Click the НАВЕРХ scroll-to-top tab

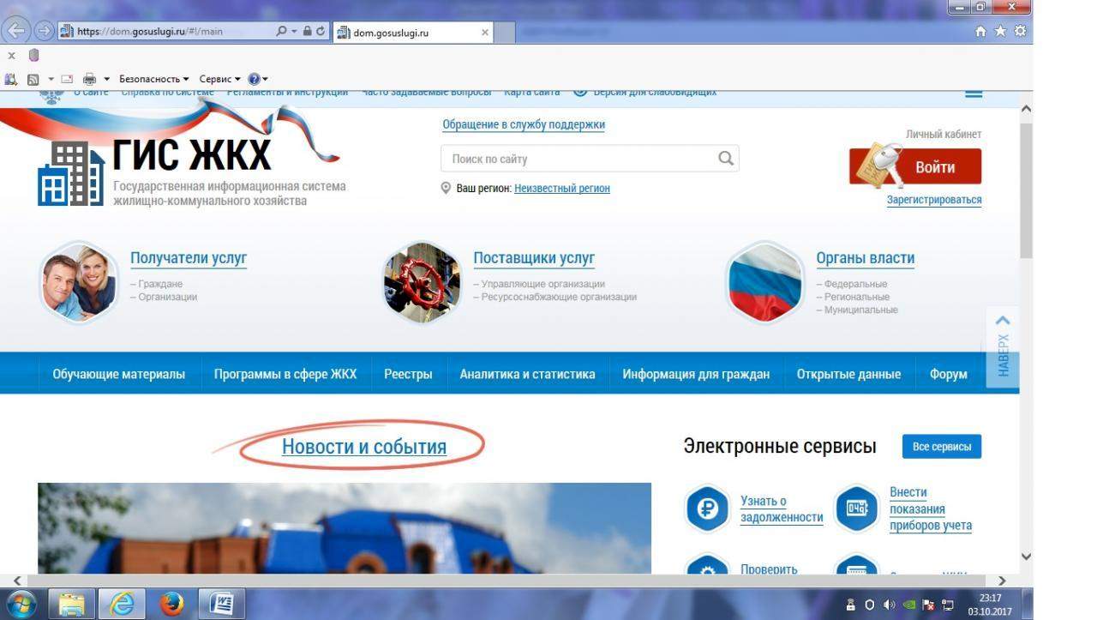(1003, 347)
